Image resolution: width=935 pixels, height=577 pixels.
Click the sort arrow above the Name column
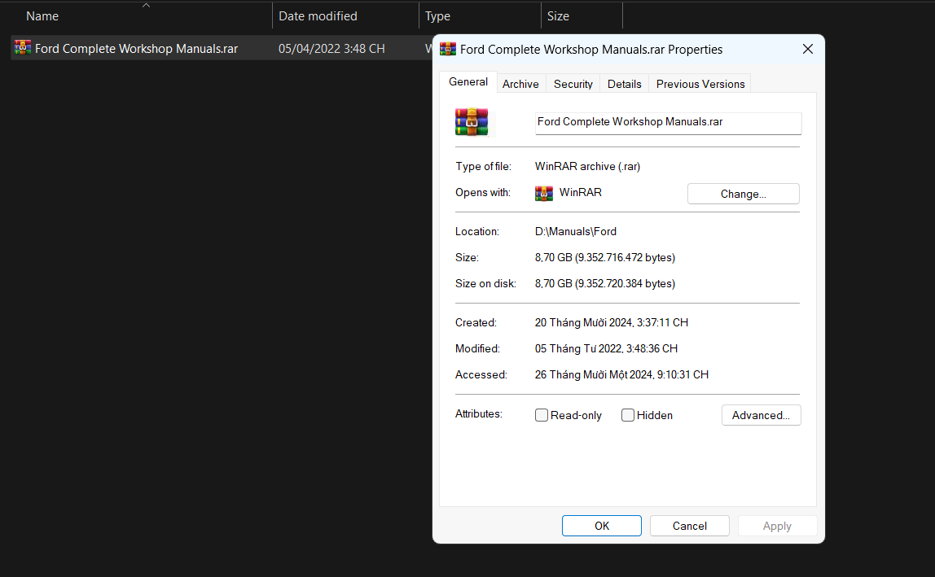[146, 6]
